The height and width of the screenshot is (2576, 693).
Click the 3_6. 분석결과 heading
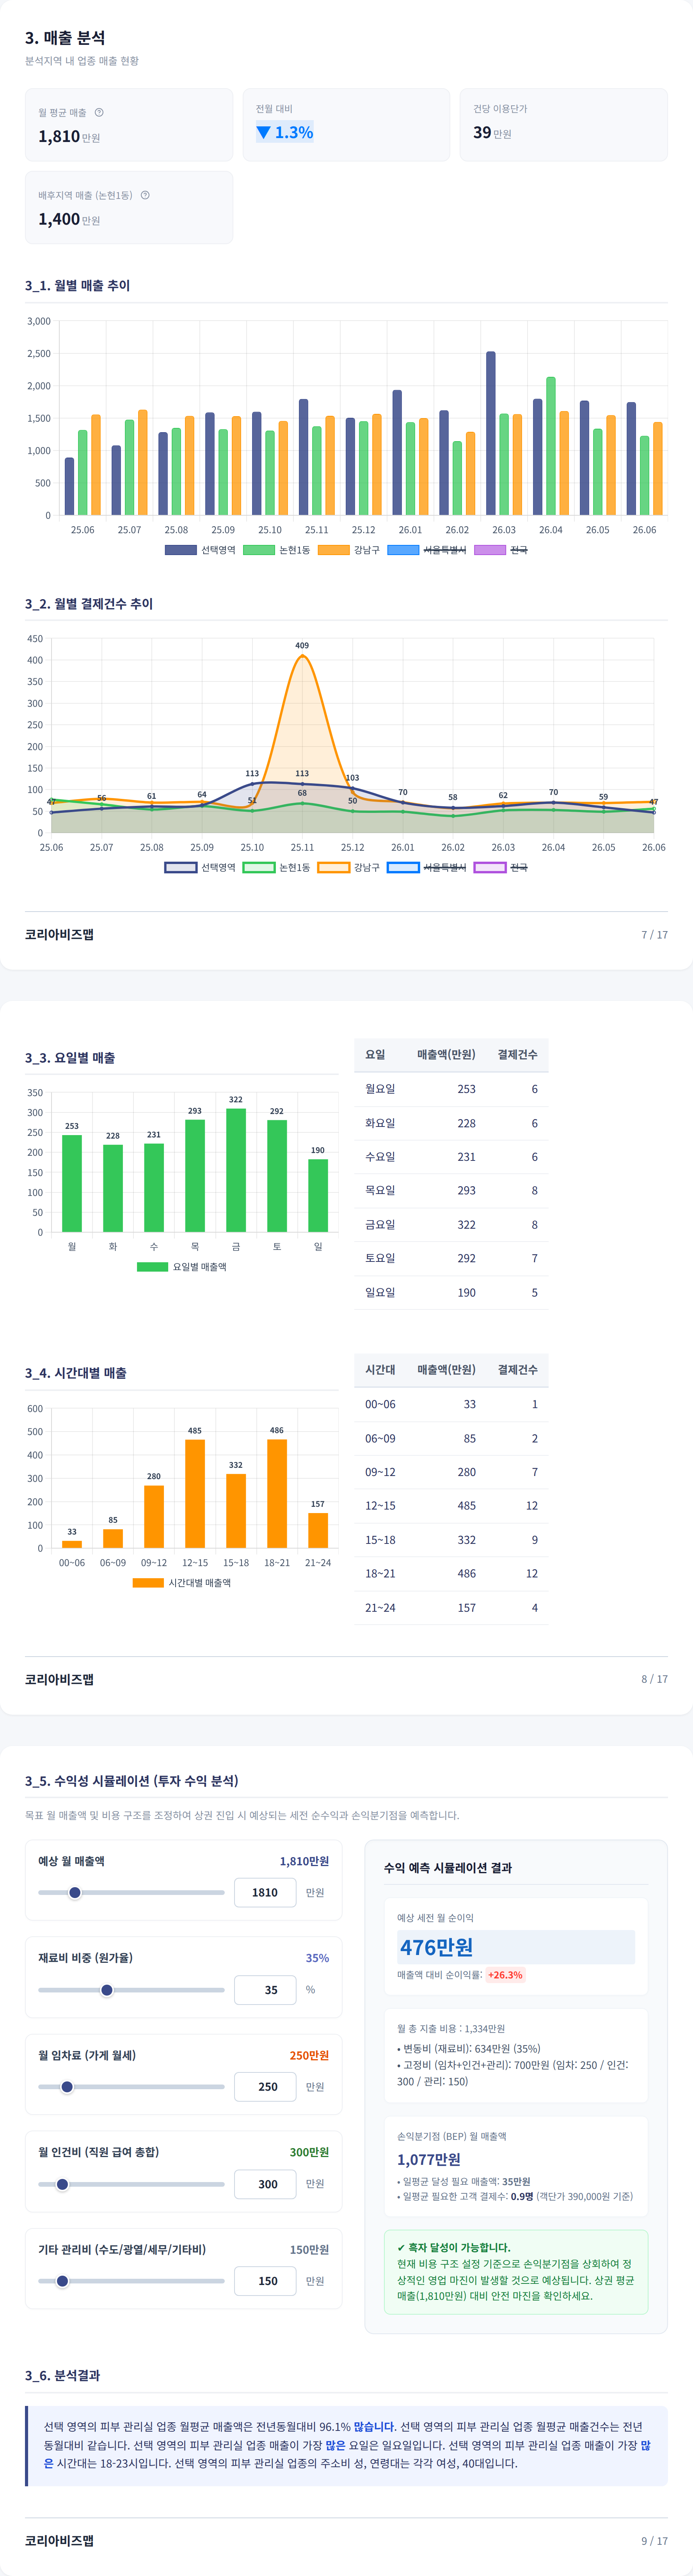coord(63,2375)
